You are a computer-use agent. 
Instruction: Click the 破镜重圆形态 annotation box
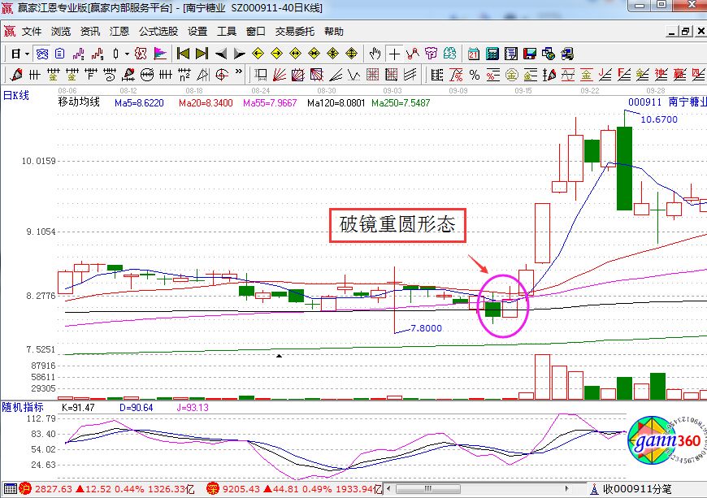(397, 225)
